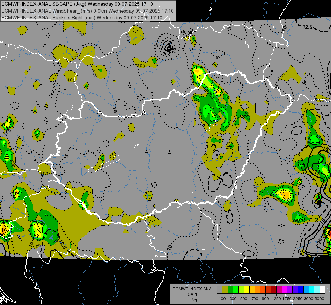Click the J/kg unit label in legend
331x305 pixels.
pos(193,300)
